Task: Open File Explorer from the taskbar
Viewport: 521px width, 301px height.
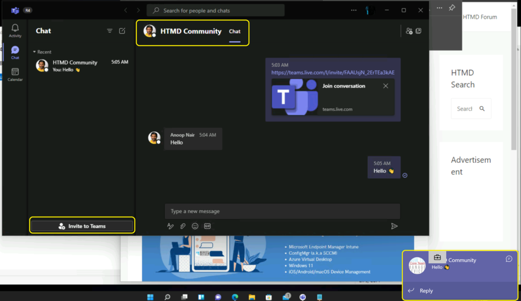Action: click(252, 297)
